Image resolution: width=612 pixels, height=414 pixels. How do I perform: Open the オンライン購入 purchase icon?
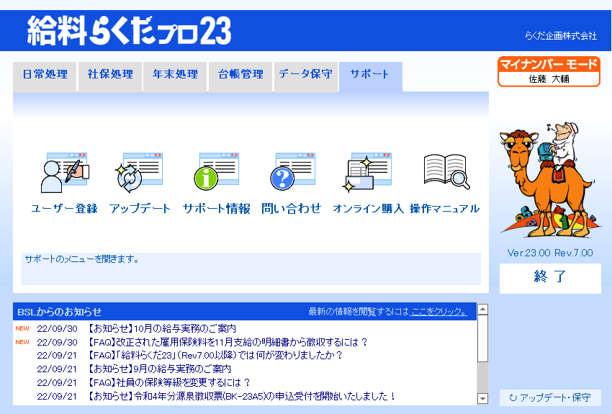click(x=367, y=173)
